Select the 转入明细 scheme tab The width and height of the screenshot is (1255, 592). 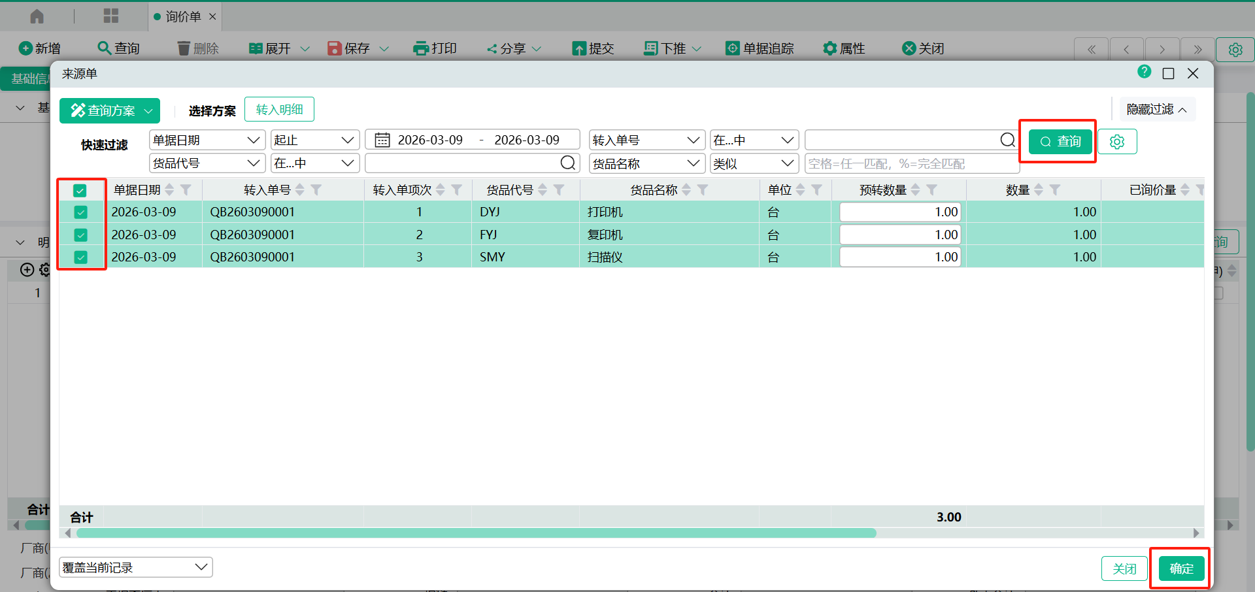point(279,109)
